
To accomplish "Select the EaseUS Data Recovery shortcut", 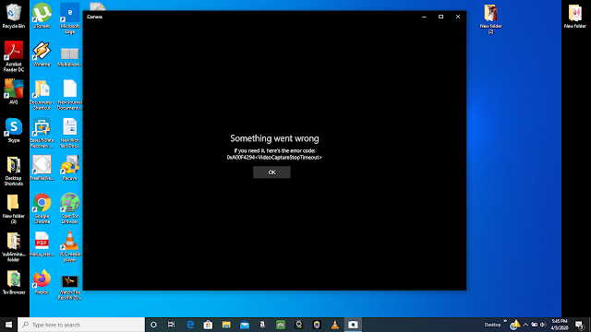I will (x=42, y=133).
